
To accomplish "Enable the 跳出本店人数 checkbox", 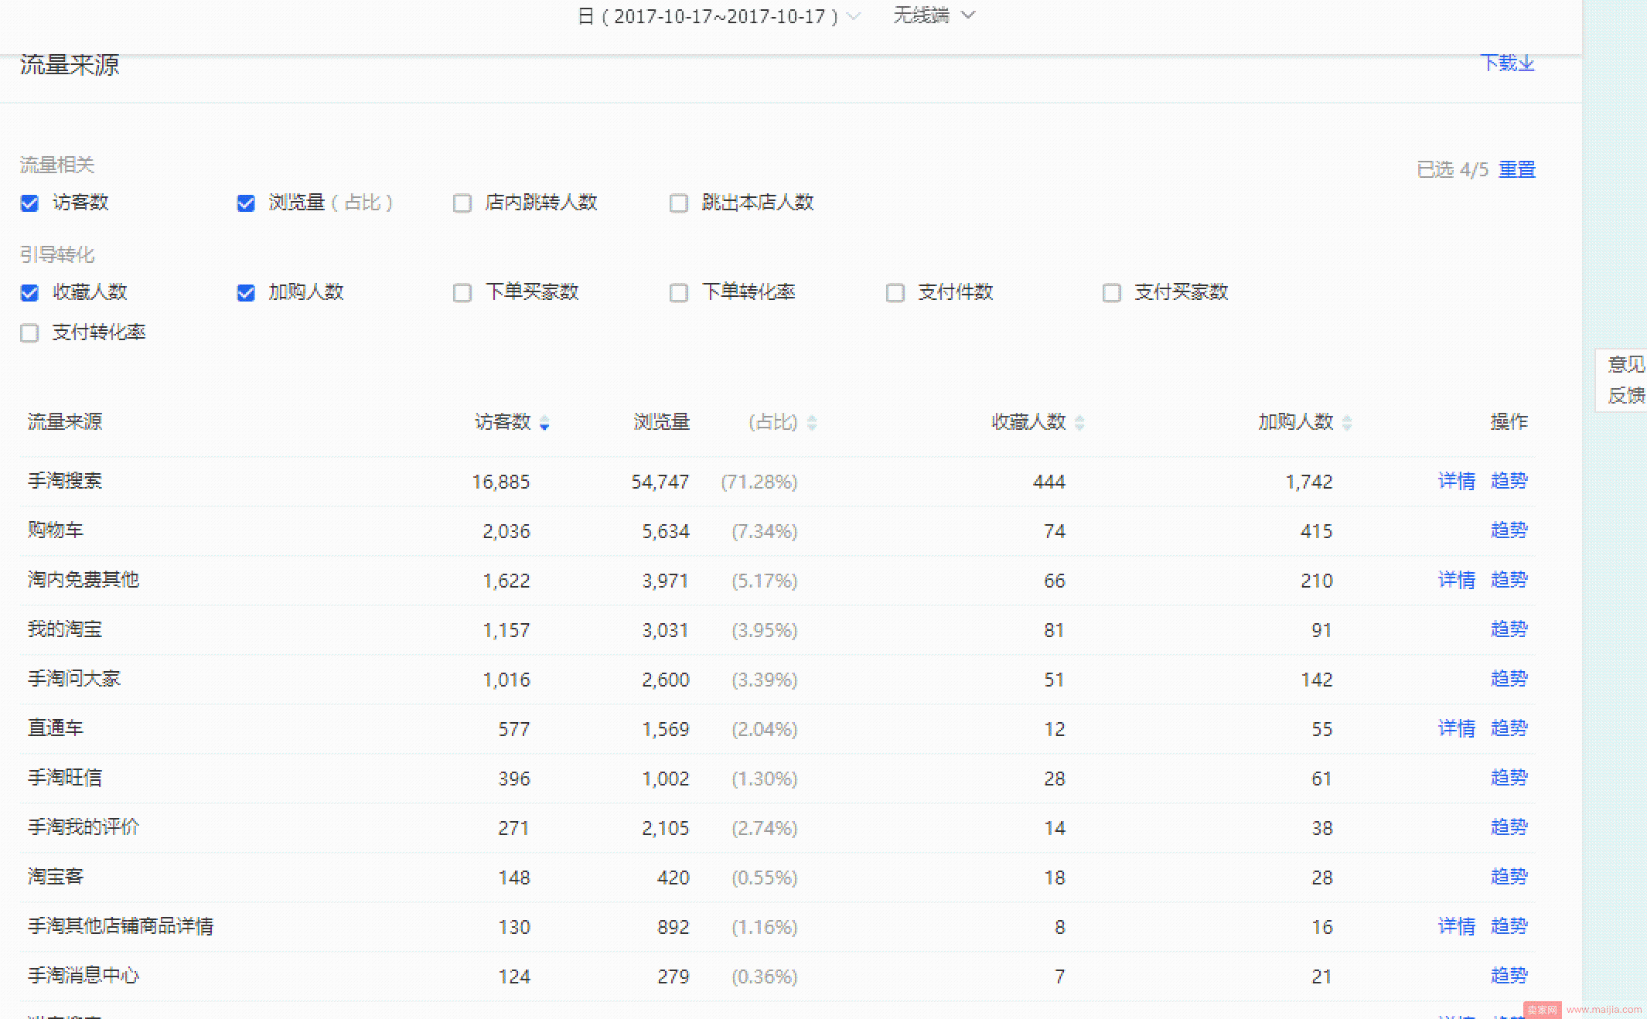I will (679, 203).
